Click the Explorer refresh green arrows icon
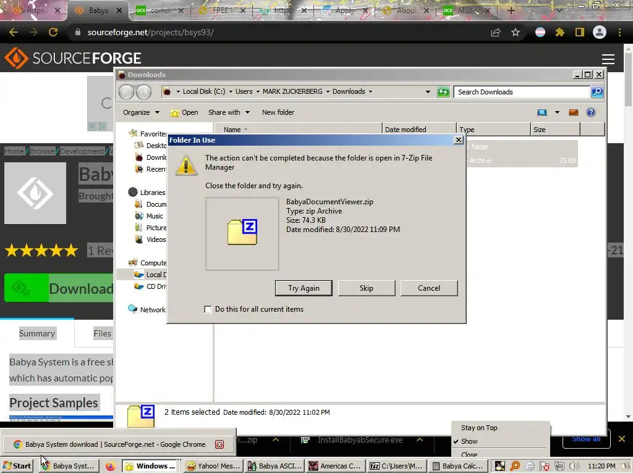 443,92
